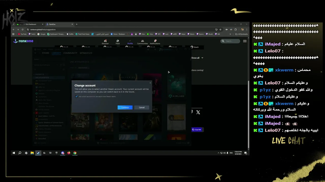325x182 pixels.
Task: Open the taskbar clock and date
Action: tap(238, 153)
